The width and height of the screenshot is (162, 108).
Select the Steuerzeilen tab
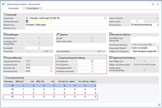tap(12, 8)
